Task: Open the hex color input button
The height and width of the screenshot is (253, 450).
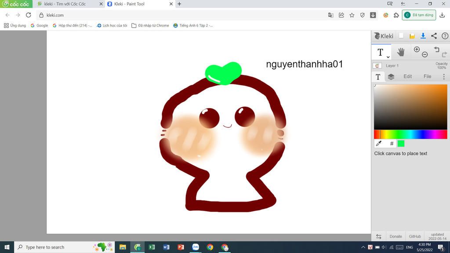Action: point(392,144)
